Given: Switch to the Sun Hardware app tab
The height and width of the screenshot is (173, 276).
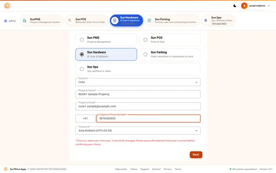Looking at the screenshot, I should (x=127, y=20).
